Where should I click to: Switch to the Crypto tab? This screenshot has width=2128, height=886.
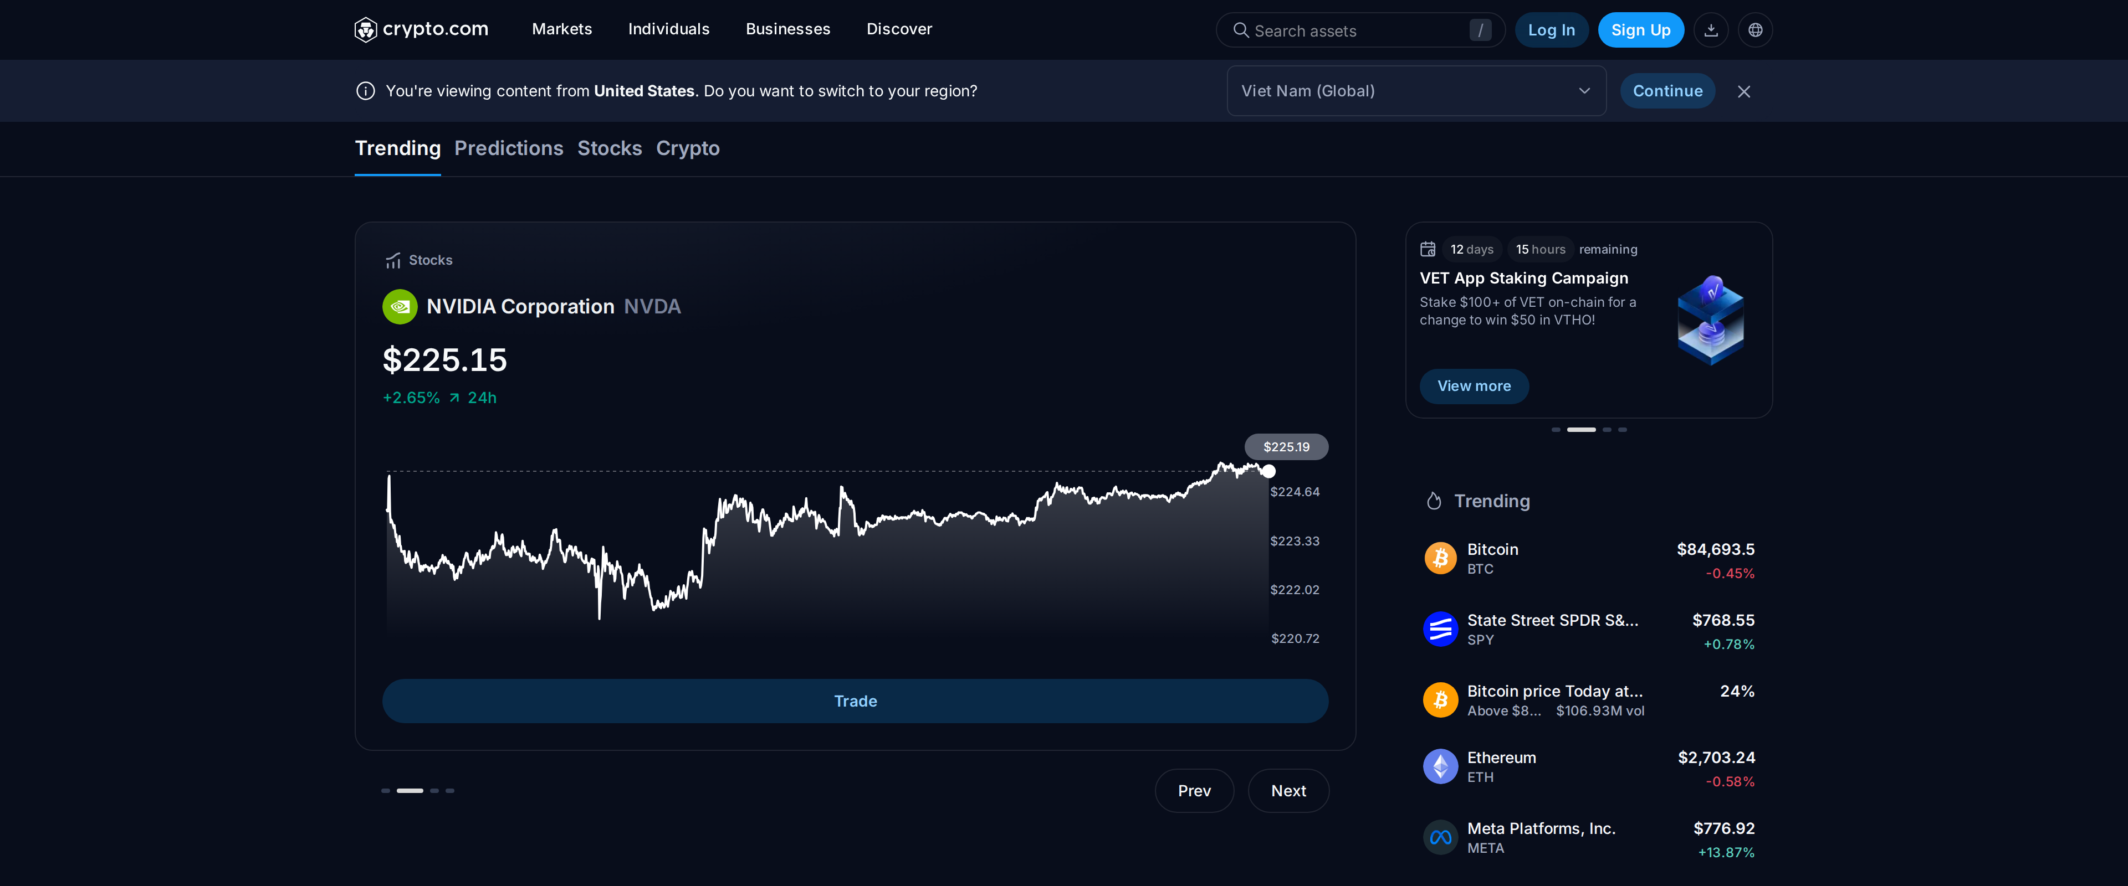tap(687, 148)
